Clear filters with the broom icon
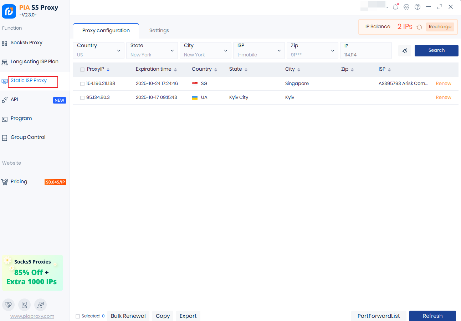 405,51
